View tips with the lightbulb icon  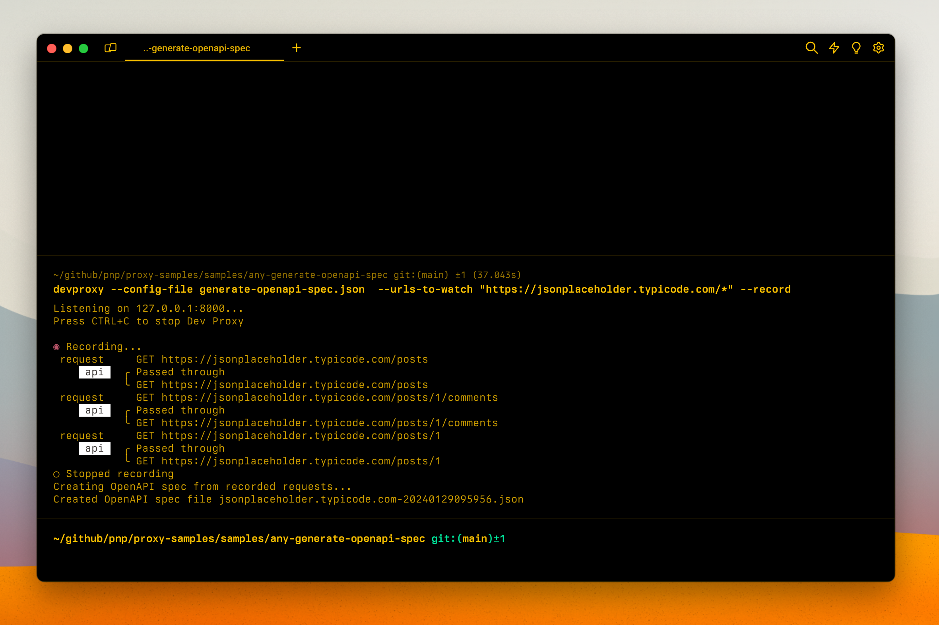(856, 47)
